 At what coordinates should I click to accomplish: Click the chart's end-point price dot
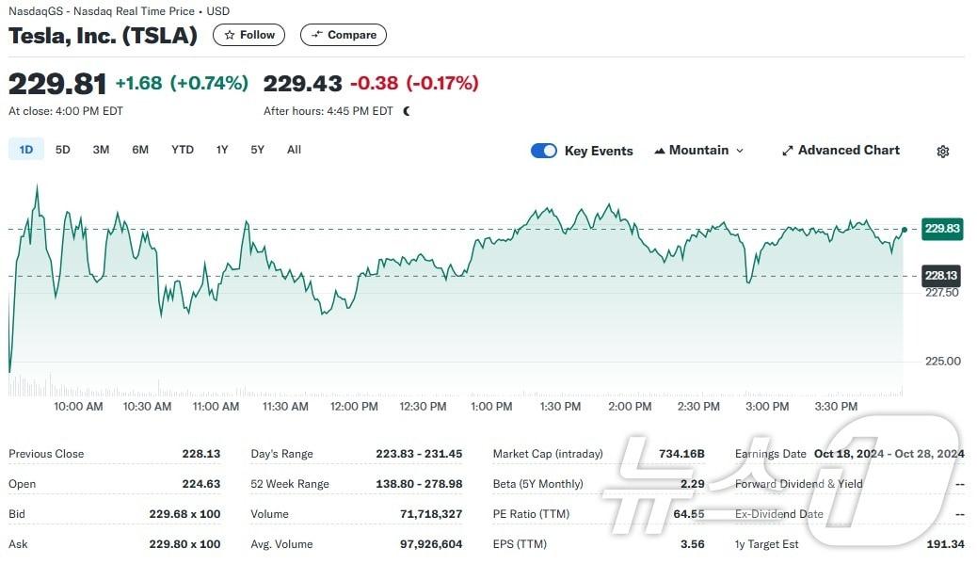[905, 230]
